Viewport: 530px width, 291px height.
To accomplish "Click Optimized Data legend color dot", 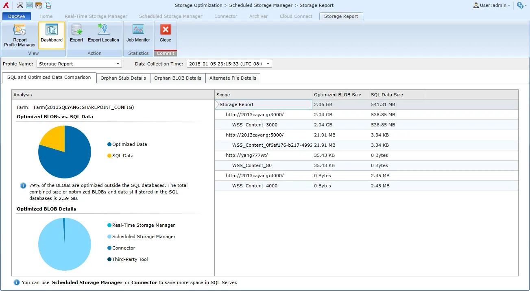I will click(109, 144).
